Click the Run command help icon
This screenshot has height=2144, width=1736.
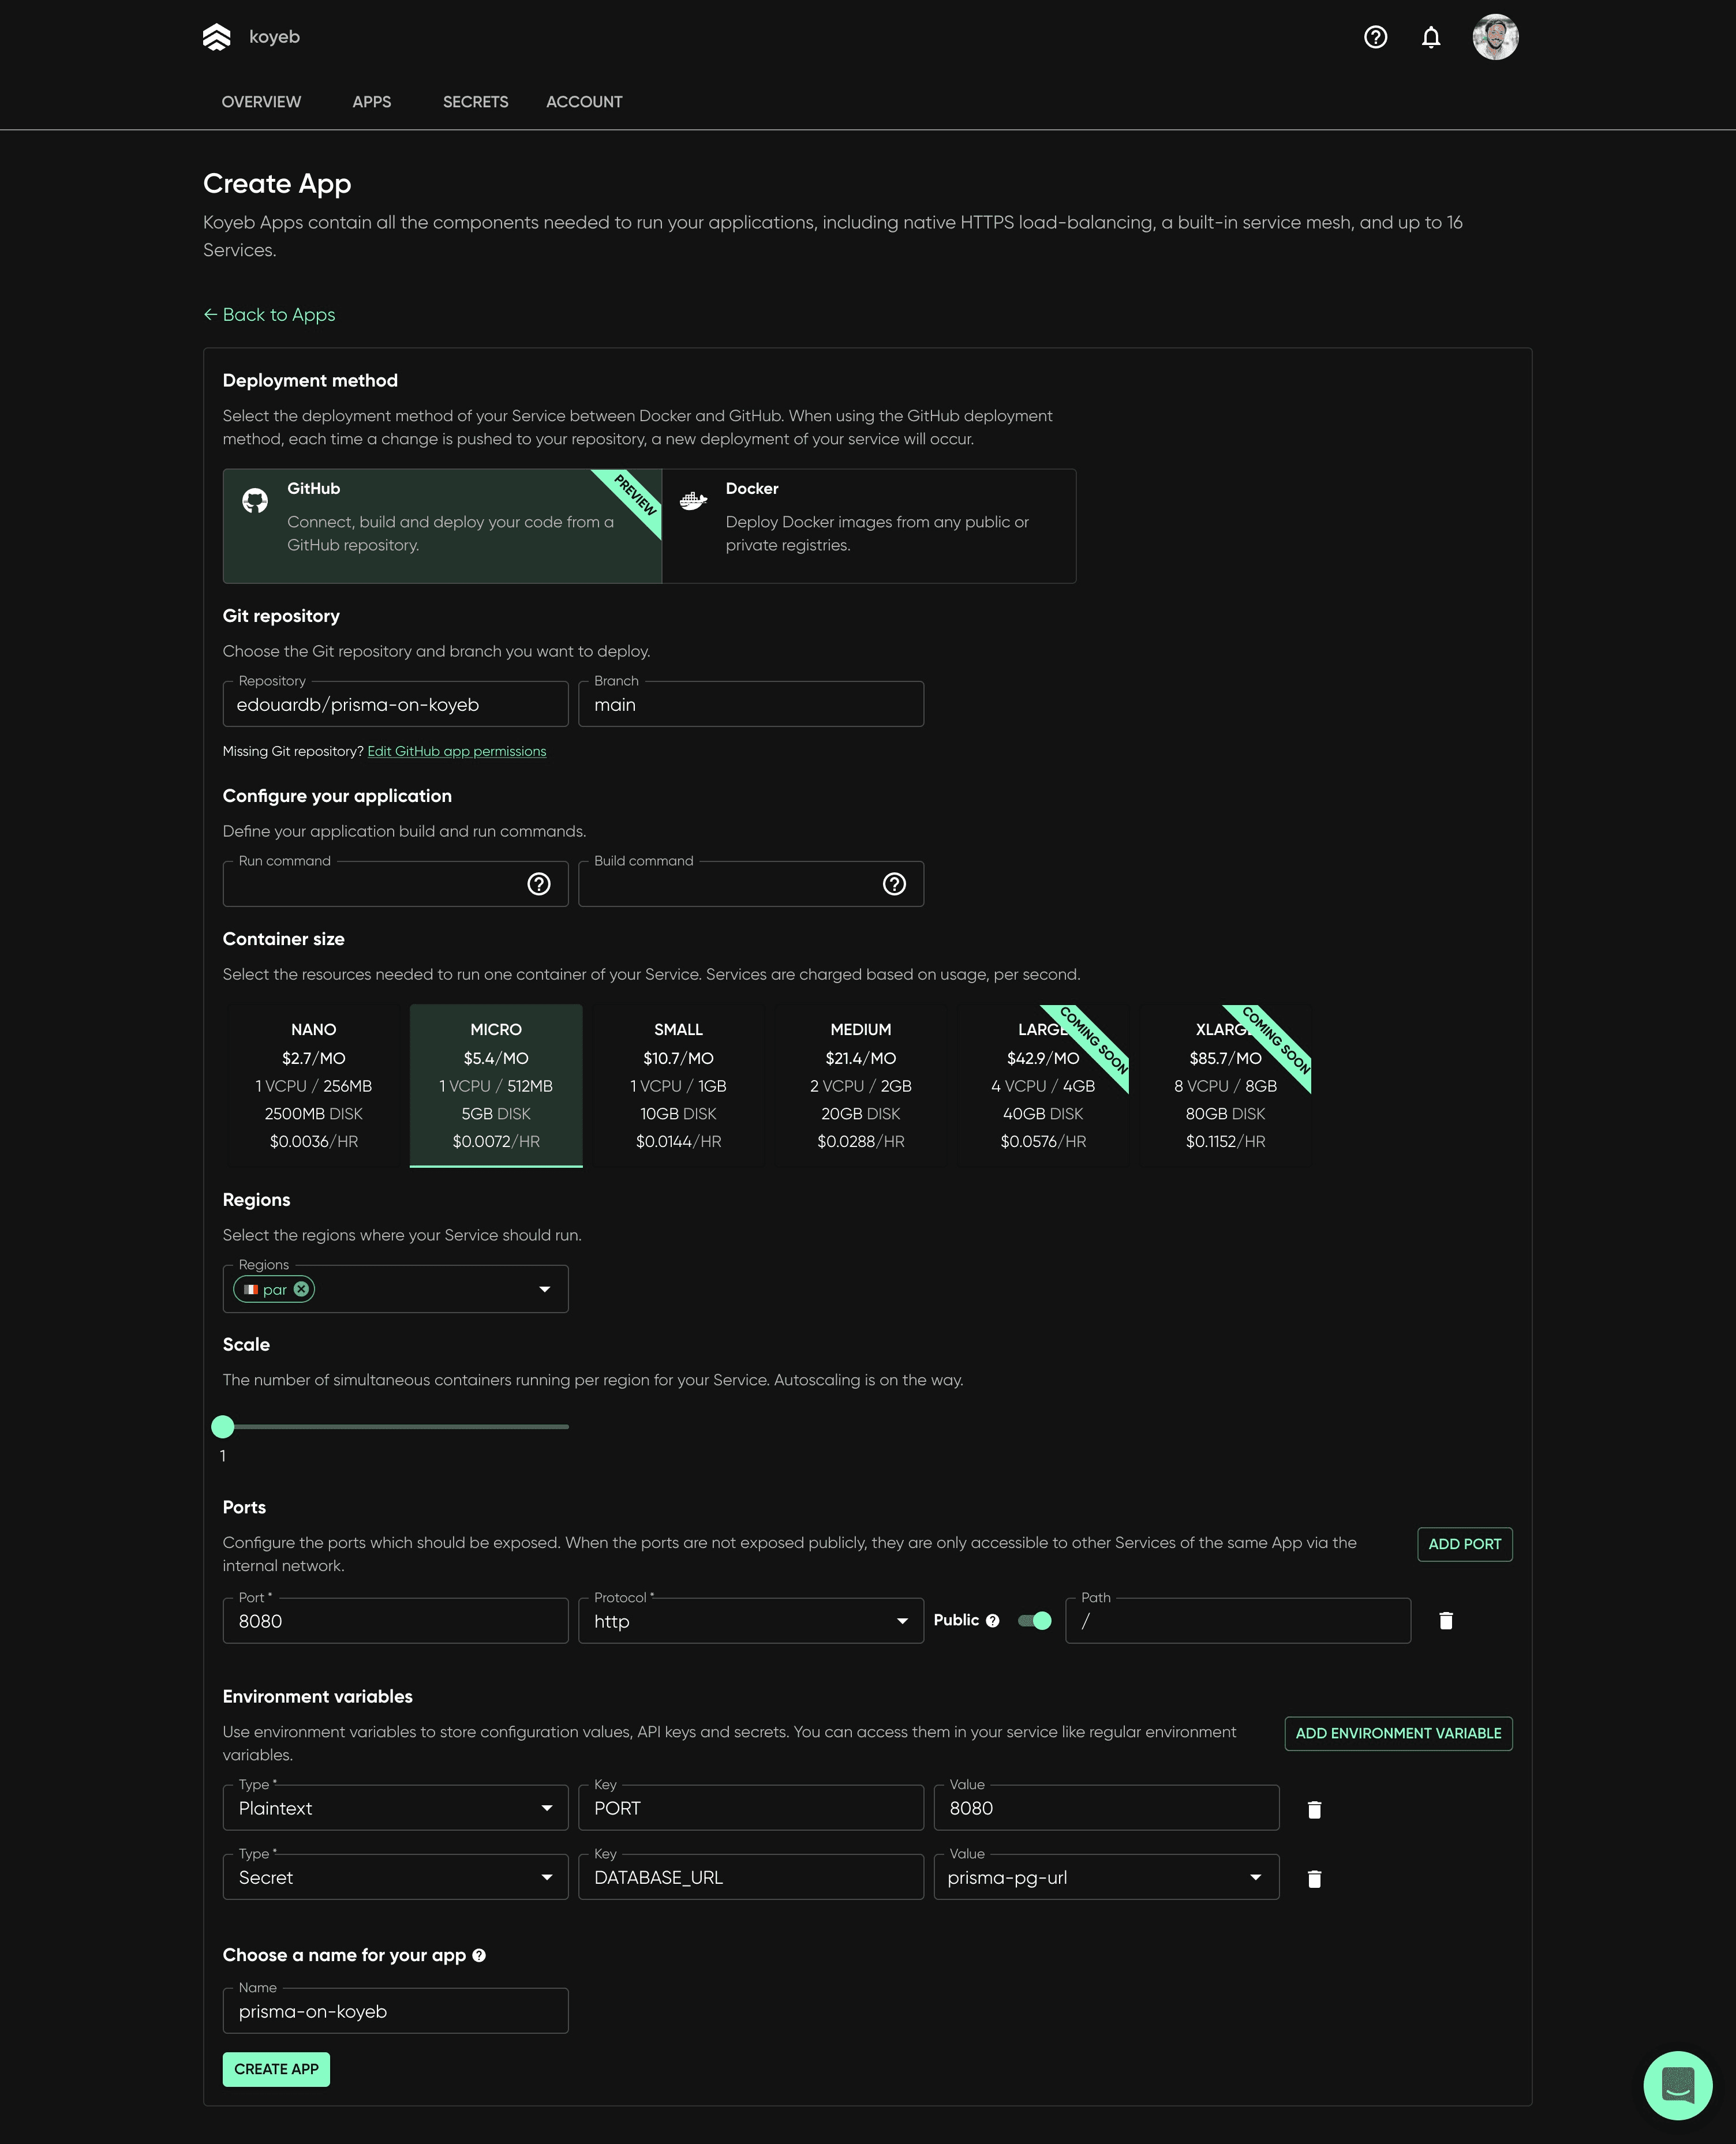(539, 883)
